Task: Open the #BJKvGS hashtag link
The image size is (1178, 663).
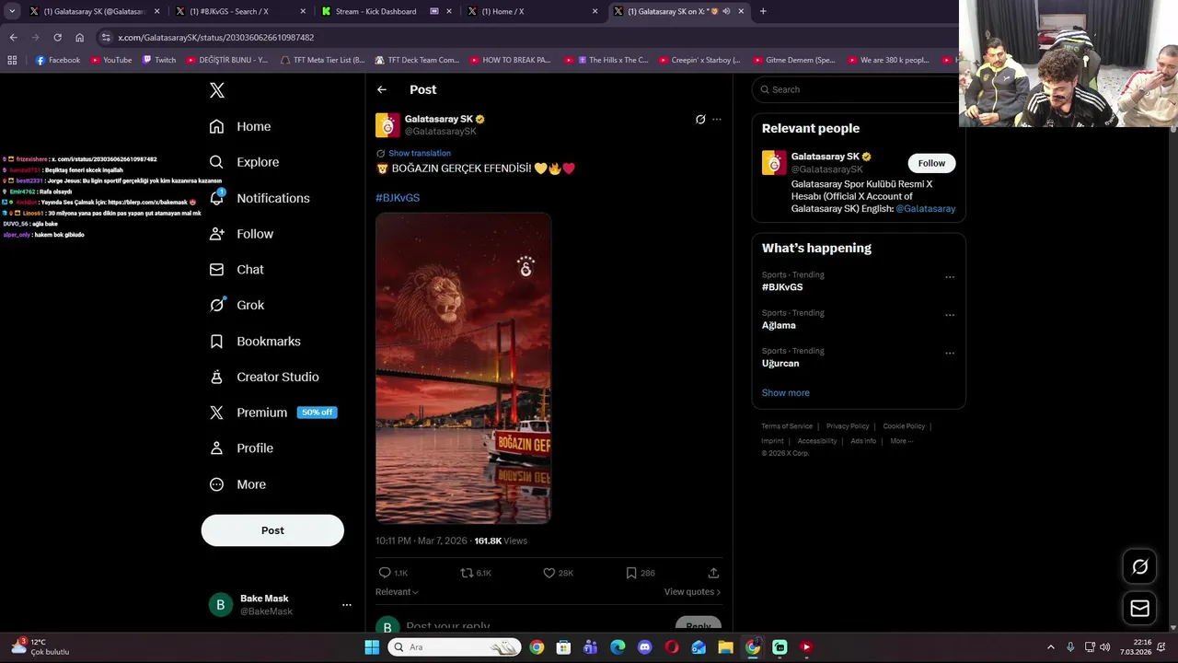Action: 398,197
